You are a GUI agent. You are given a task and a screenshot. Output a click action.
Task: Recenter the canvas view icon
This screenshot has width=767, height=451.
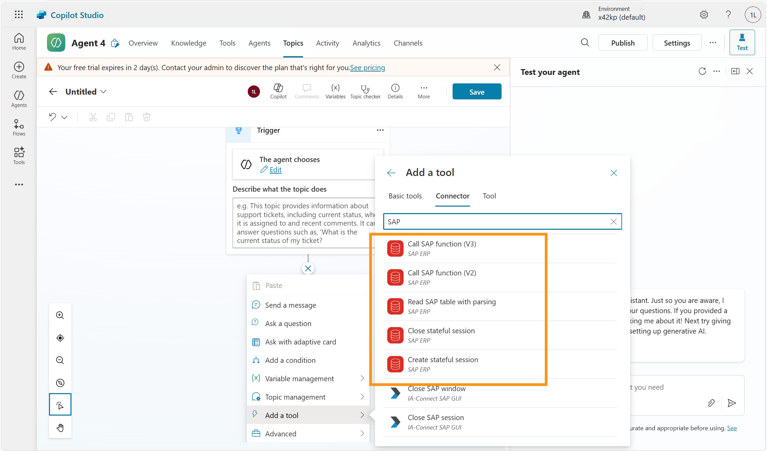pos(60,338)
